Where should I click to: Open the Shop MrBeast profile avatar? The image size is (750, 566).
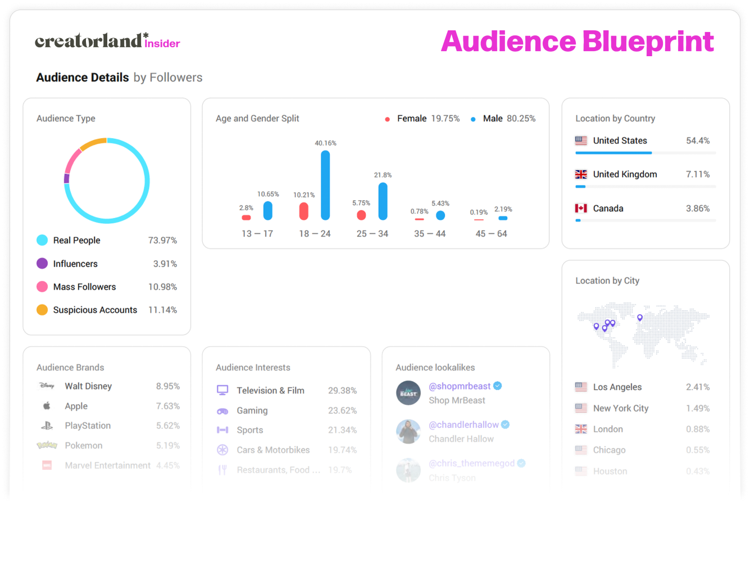408,393
